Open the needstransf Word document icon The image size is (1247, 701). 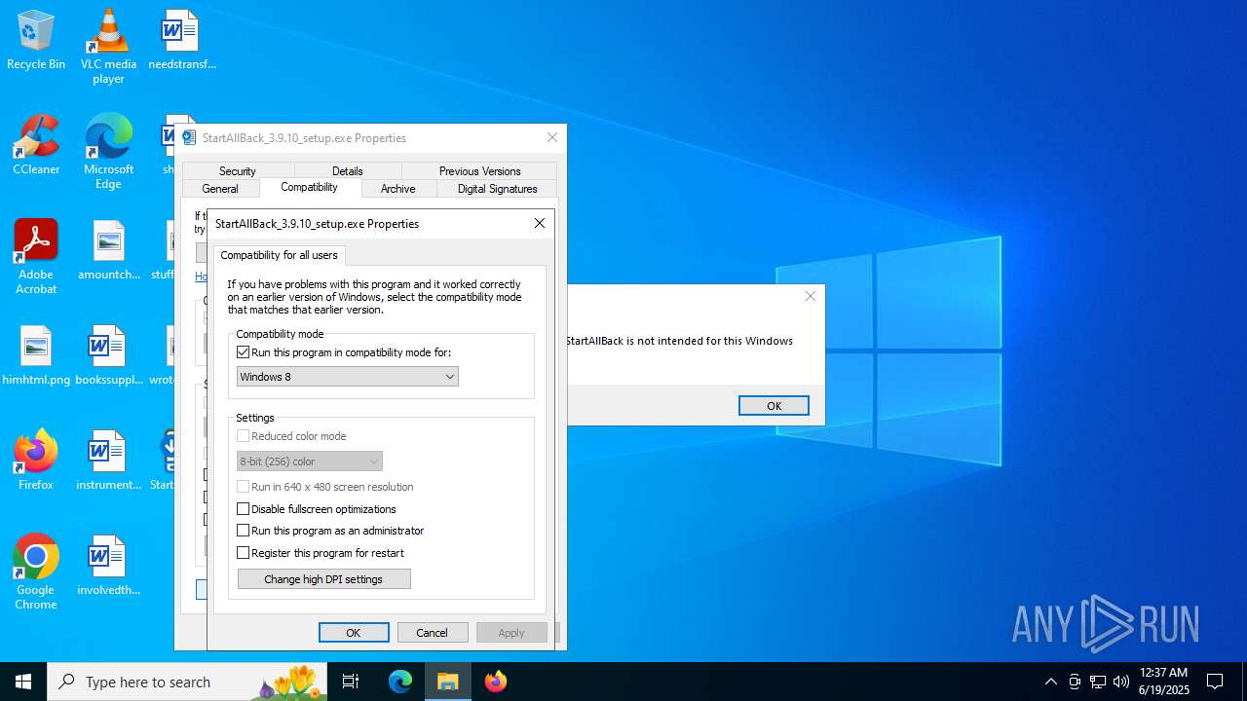point(181,41)
